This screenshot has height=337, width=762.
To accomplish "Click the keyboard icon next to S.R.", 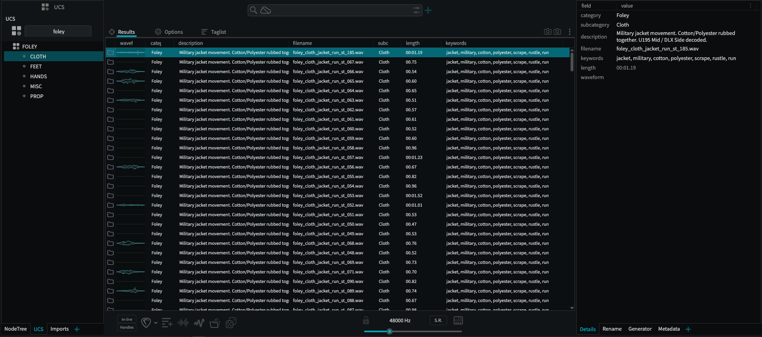I will [458, 320].
